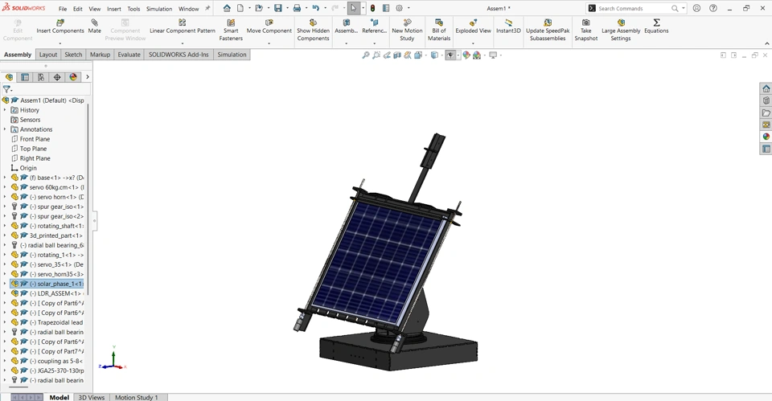The image size is (772, 401).
Task: Click the Save icon in the toolbar
Action: (x=278, y=8)
